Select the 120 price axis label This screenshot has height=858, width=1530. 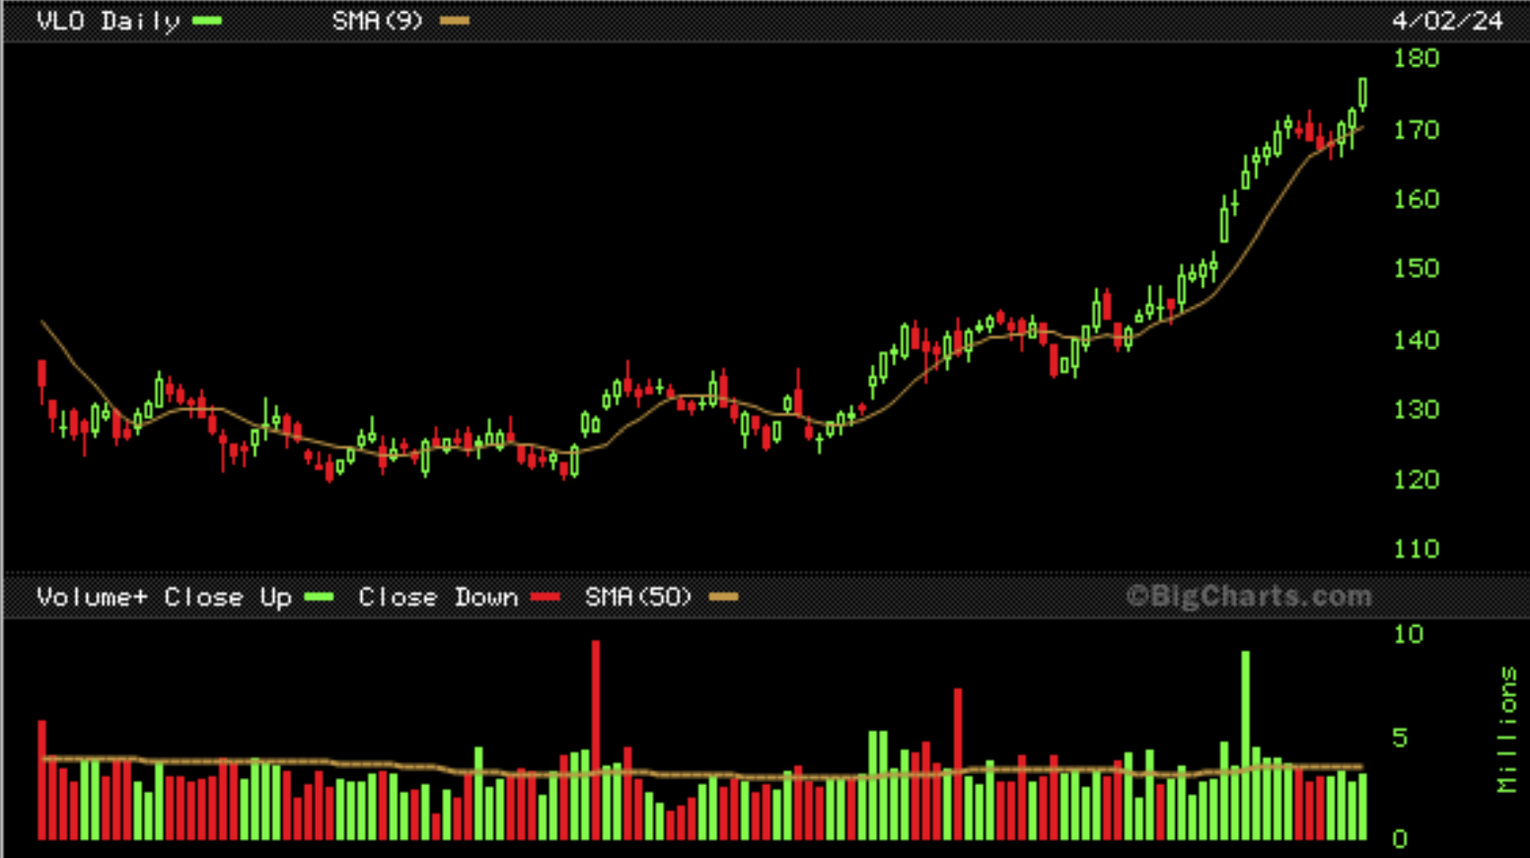coord(1417,479)
